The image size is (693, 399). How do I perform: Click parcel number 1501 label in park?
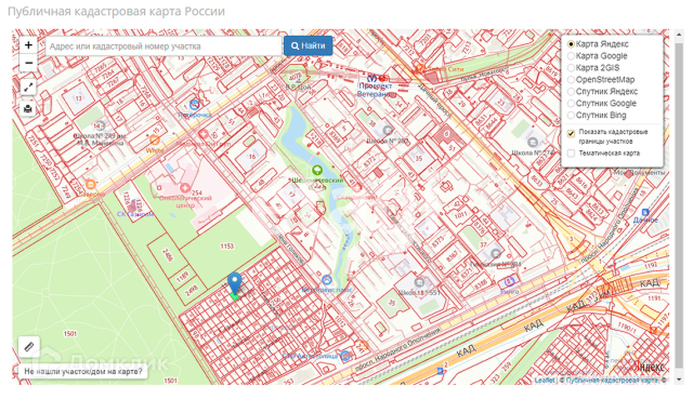[70, 334]
